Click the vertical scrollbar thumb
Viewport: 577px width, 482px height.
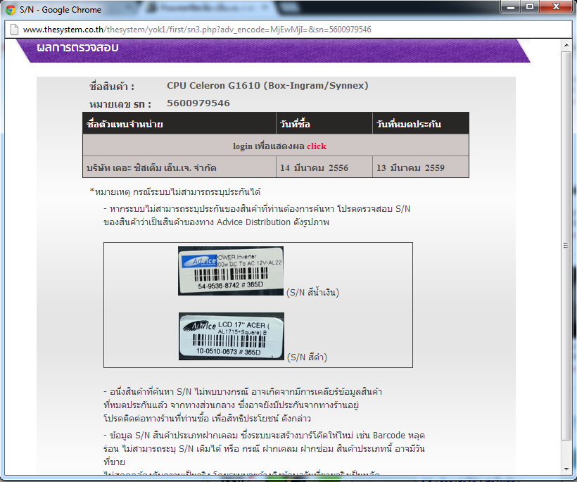click(x=566, y=246)
